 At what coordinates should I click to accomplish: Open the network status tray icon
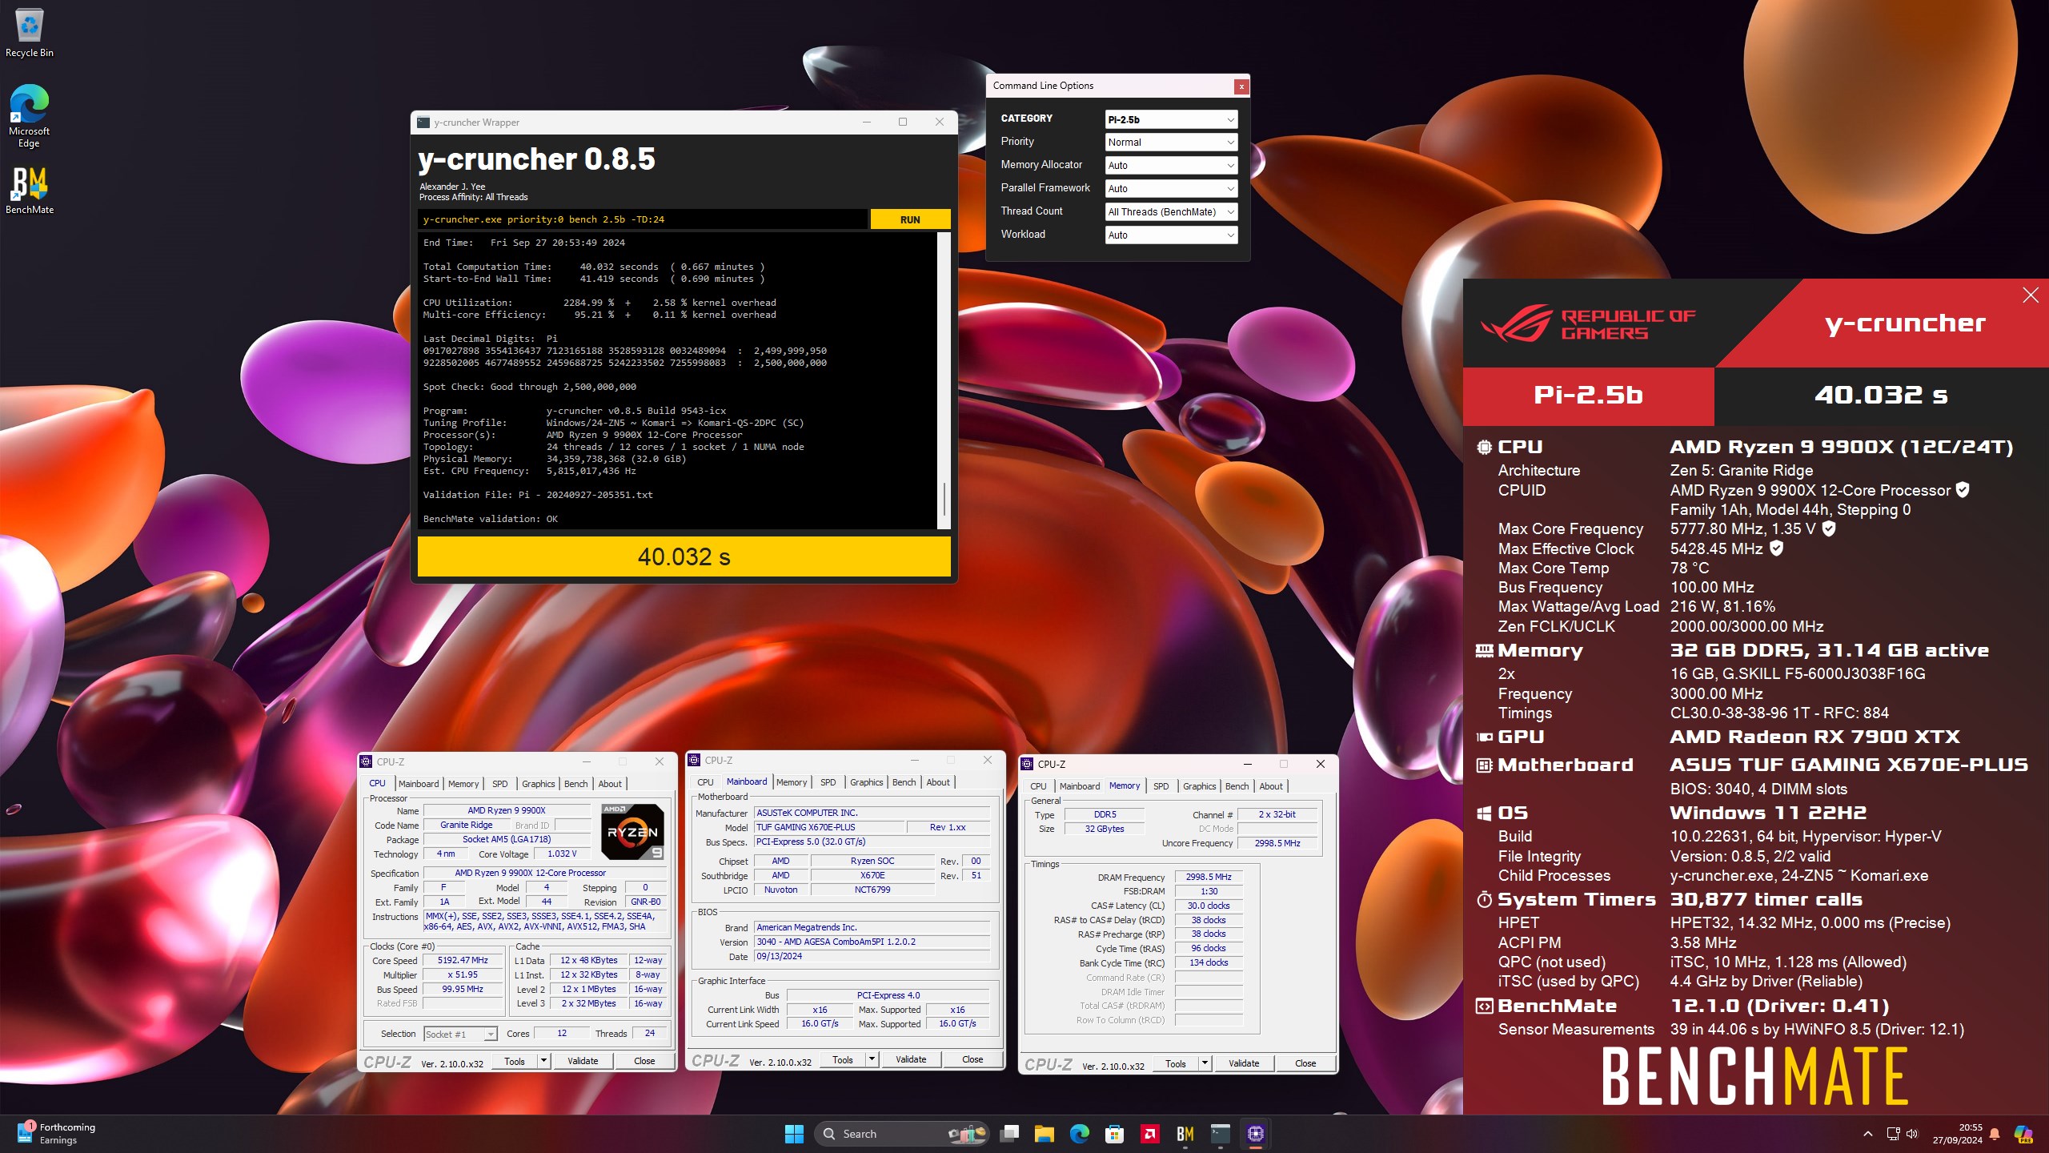[x=1893, y=1134]
